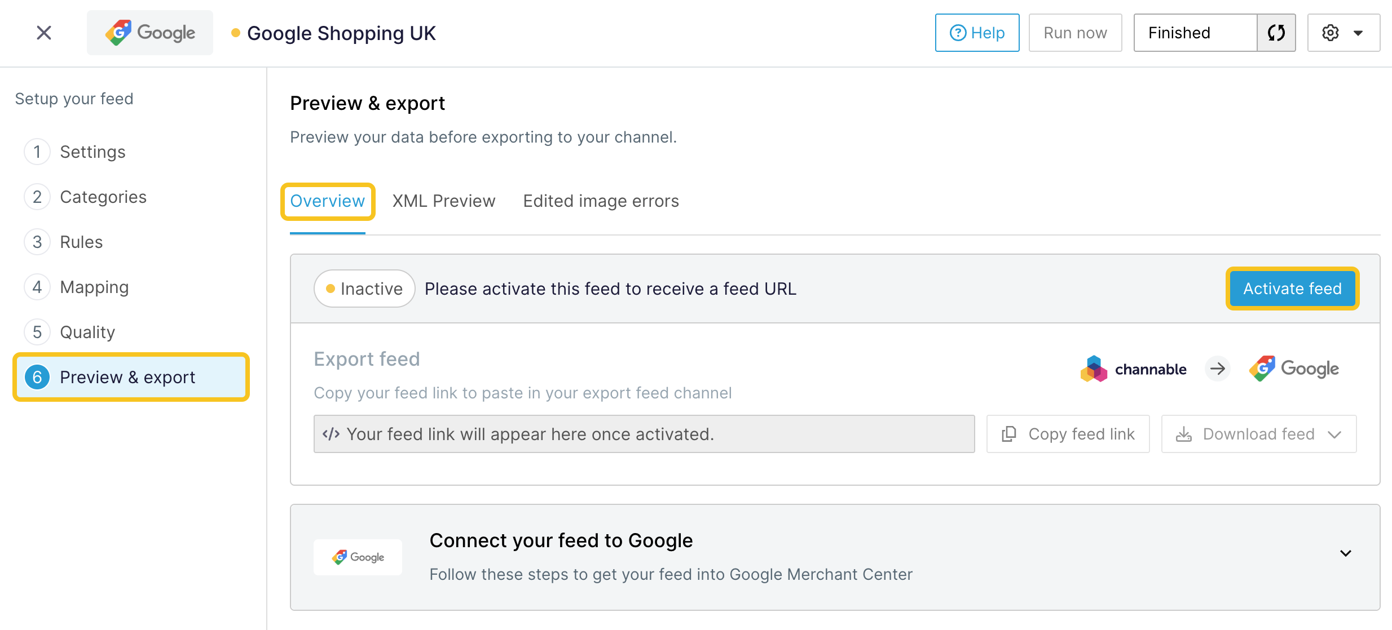The width and height of the screenshot is (1392, 630).
Task: Click the channable logo in Export feed
Action: coord(1133,369)
